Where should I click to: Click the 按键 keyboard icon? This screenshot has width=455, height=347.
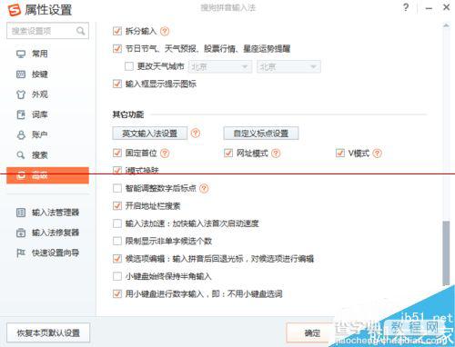[x=21, y=74]
